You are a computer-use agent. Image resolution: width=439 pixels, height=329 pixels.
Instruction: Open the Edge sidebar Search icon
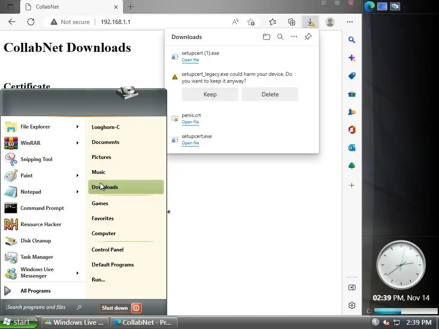[352, 40]
